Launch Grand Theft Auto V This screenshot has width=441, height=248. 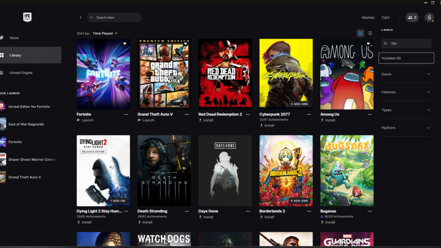coord(146,120)
